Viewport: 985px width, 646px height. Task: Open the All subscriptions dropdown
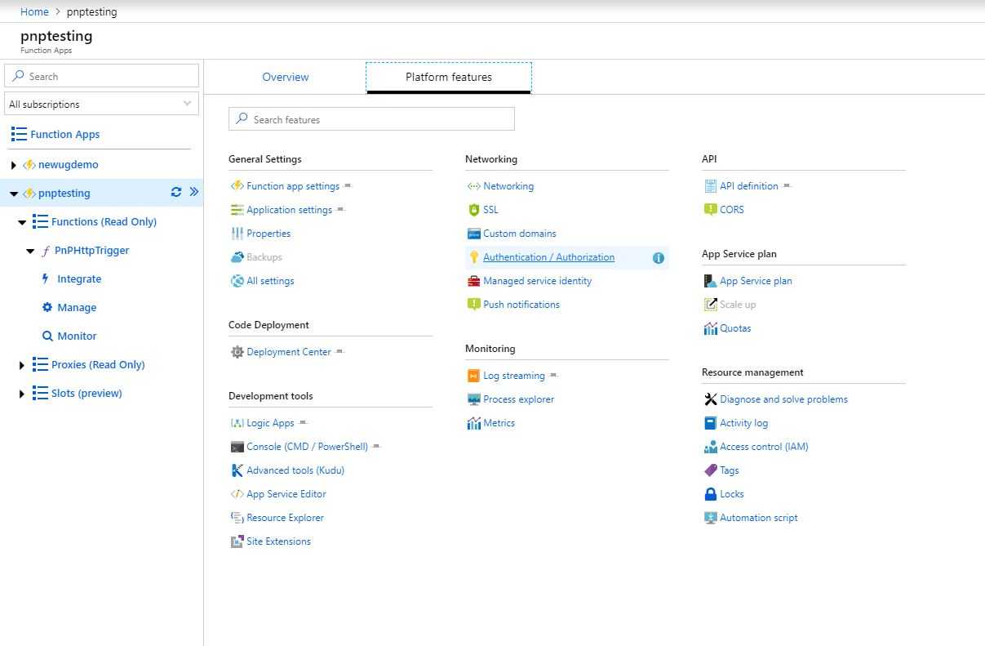101,104
